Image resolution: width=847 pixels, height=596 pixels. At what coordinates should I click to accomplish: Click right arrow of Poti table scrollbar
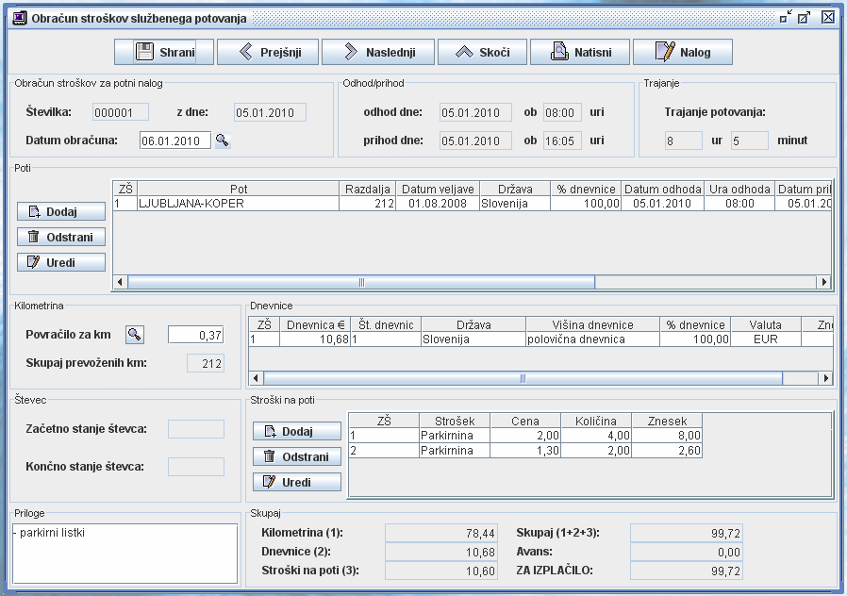pyautogui.click(x=823, y=282)
